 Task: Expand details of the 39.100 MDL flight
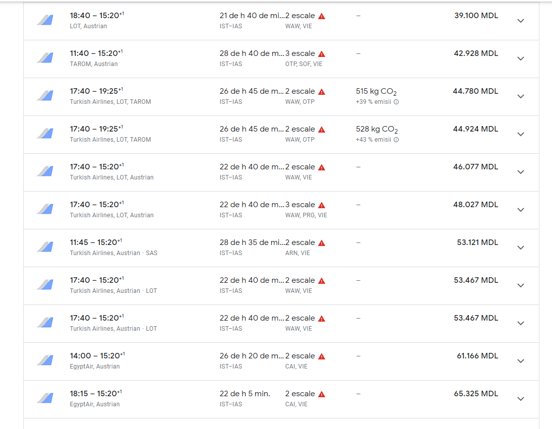(x=521, y=21)
